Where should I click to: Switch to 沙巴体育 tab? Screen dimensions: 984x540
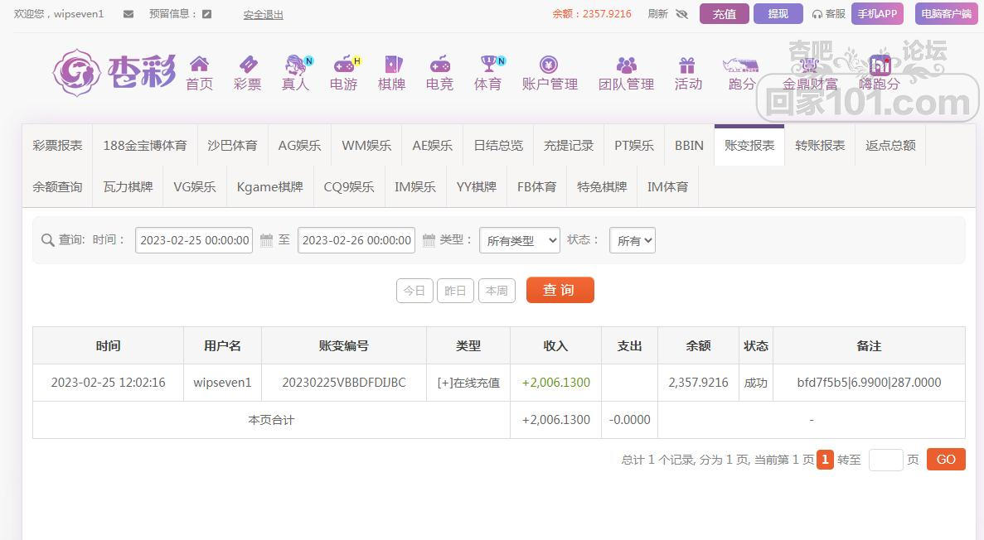(232, 146)
